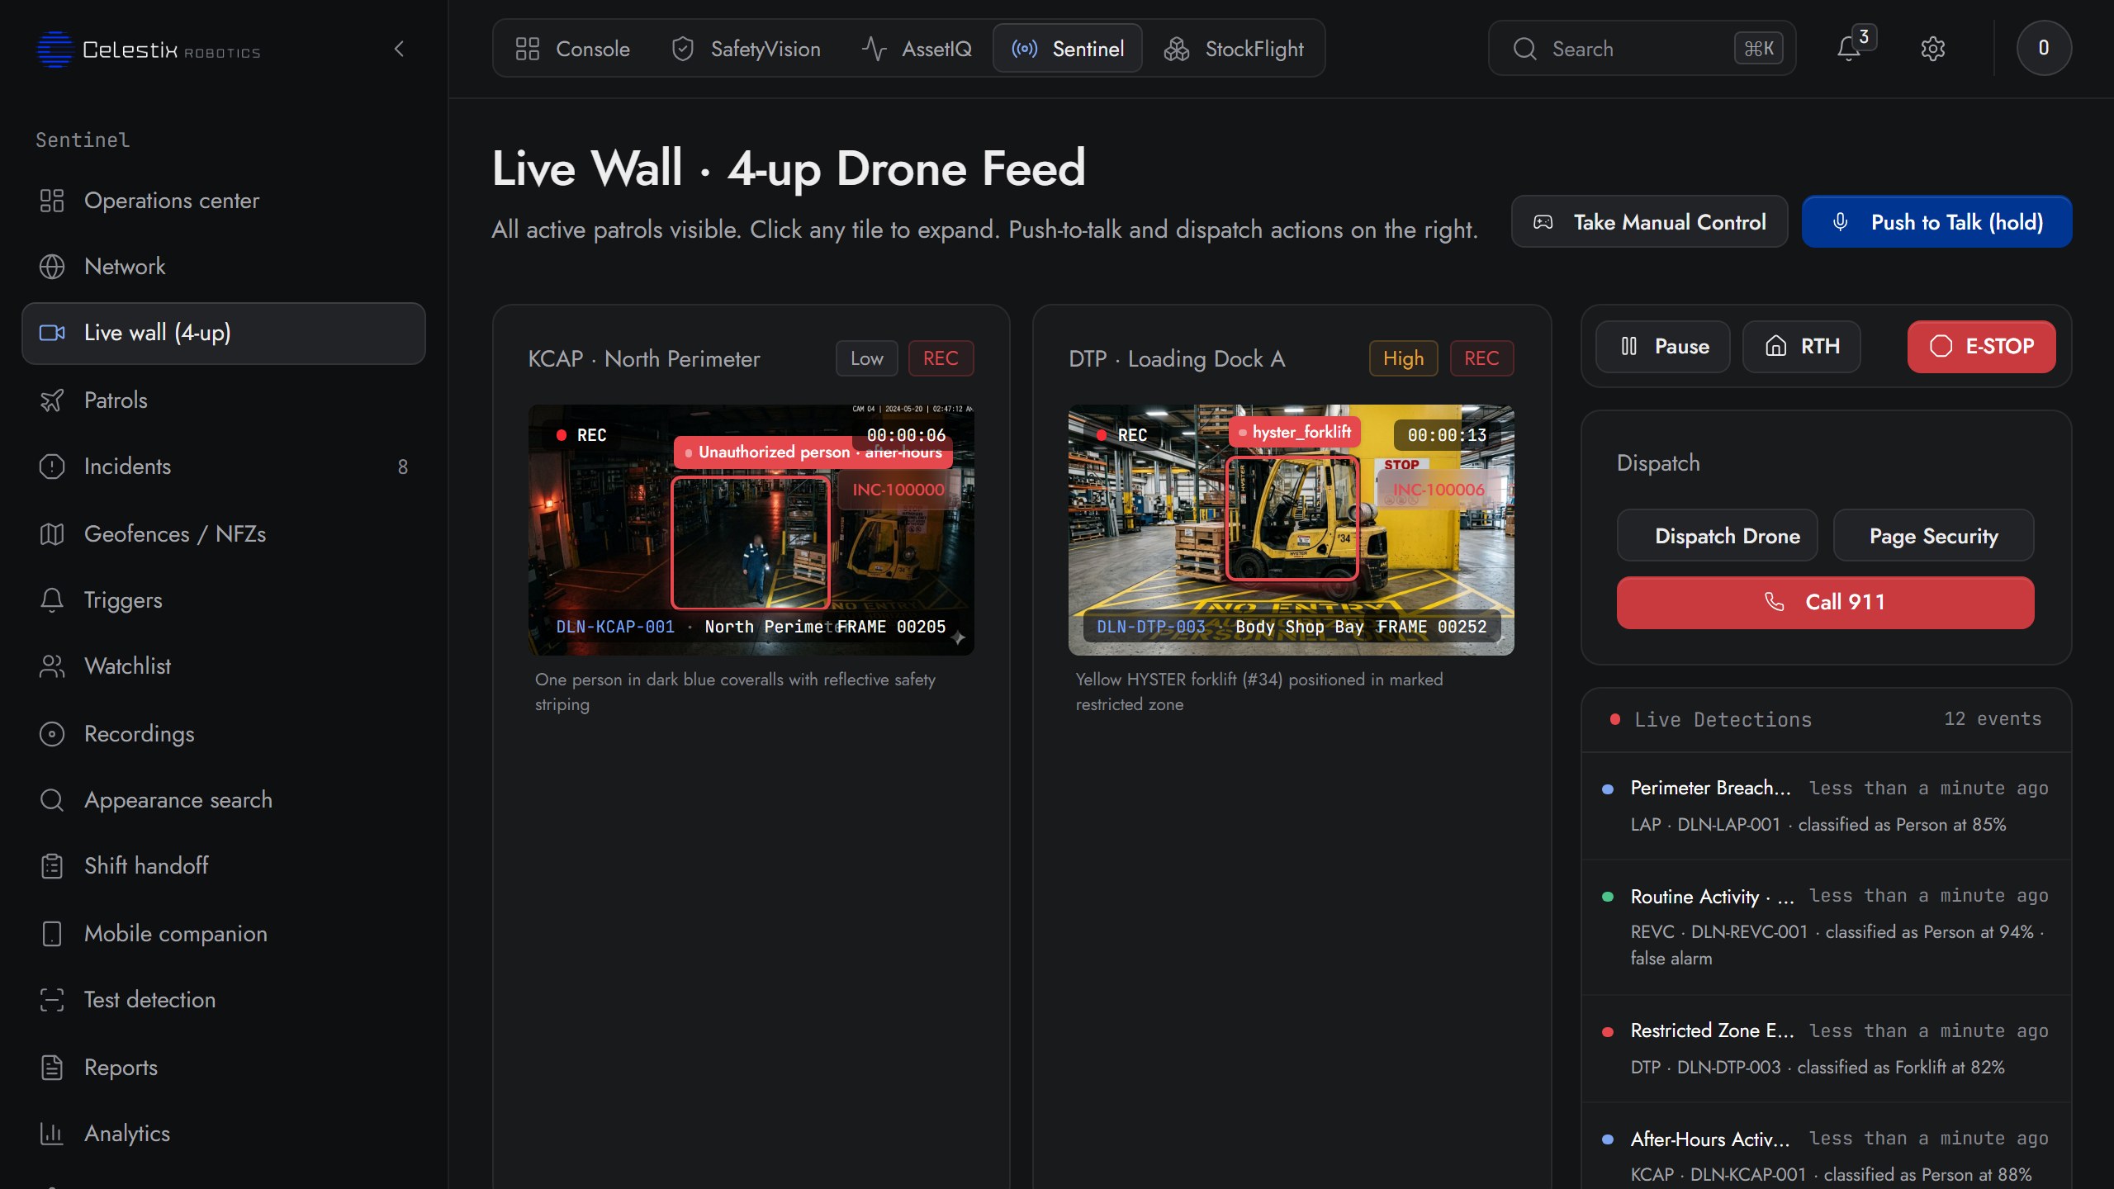Open Shift handoff
The width and height of the screenshot is (2114, 1189).
click(x=223, y=866)
